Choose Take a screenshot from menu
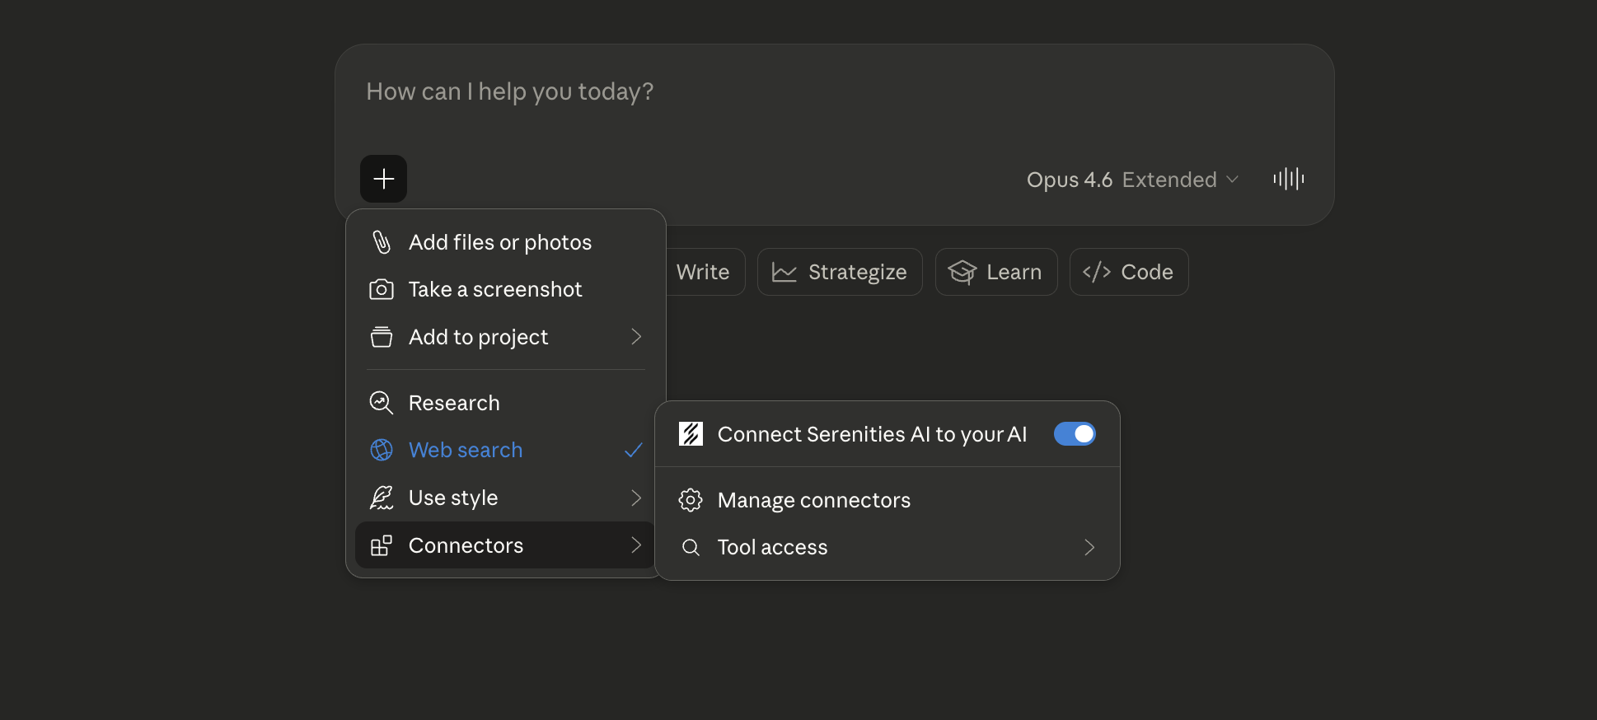Image resolution: width=1597 pixels, height=720 pixels. point(494,290)
